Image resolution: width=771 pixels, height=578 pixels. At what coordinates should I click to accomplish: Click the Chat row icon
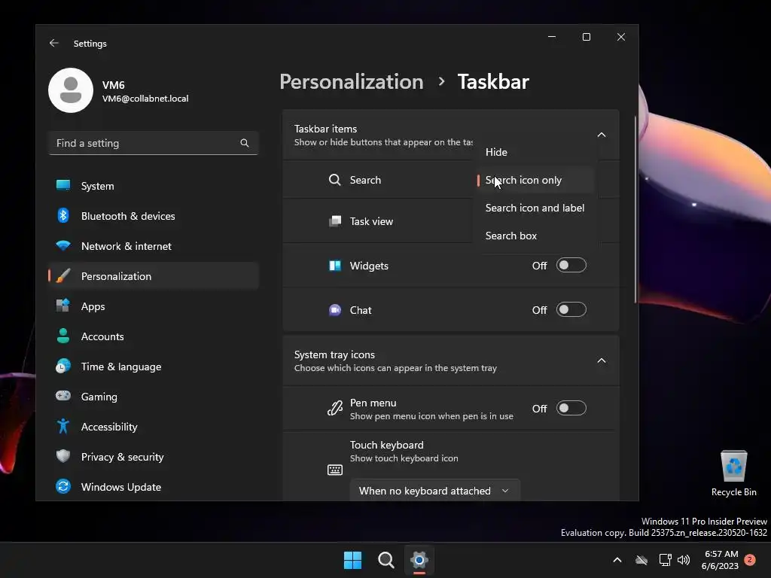click(335, 310)
